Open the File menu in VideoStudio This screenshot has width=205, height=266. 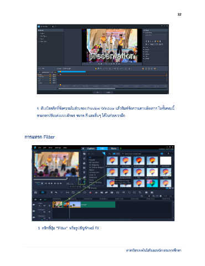click(39, 148)
